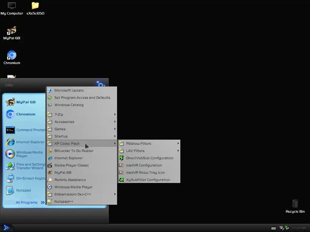Screen dimensions: 310x232
Task: Click the system tray clock
Action: click(299, 228)
